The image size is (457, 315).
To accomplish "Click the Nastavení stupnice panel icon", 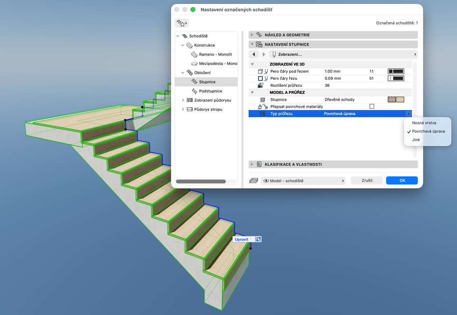I will point(259,44).
